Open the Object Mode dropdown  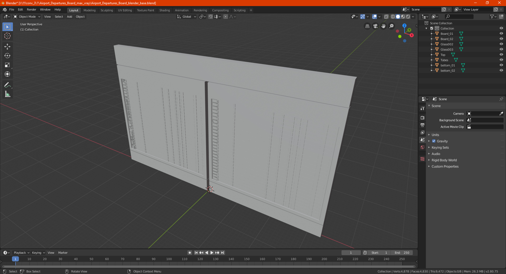point(27,17)
